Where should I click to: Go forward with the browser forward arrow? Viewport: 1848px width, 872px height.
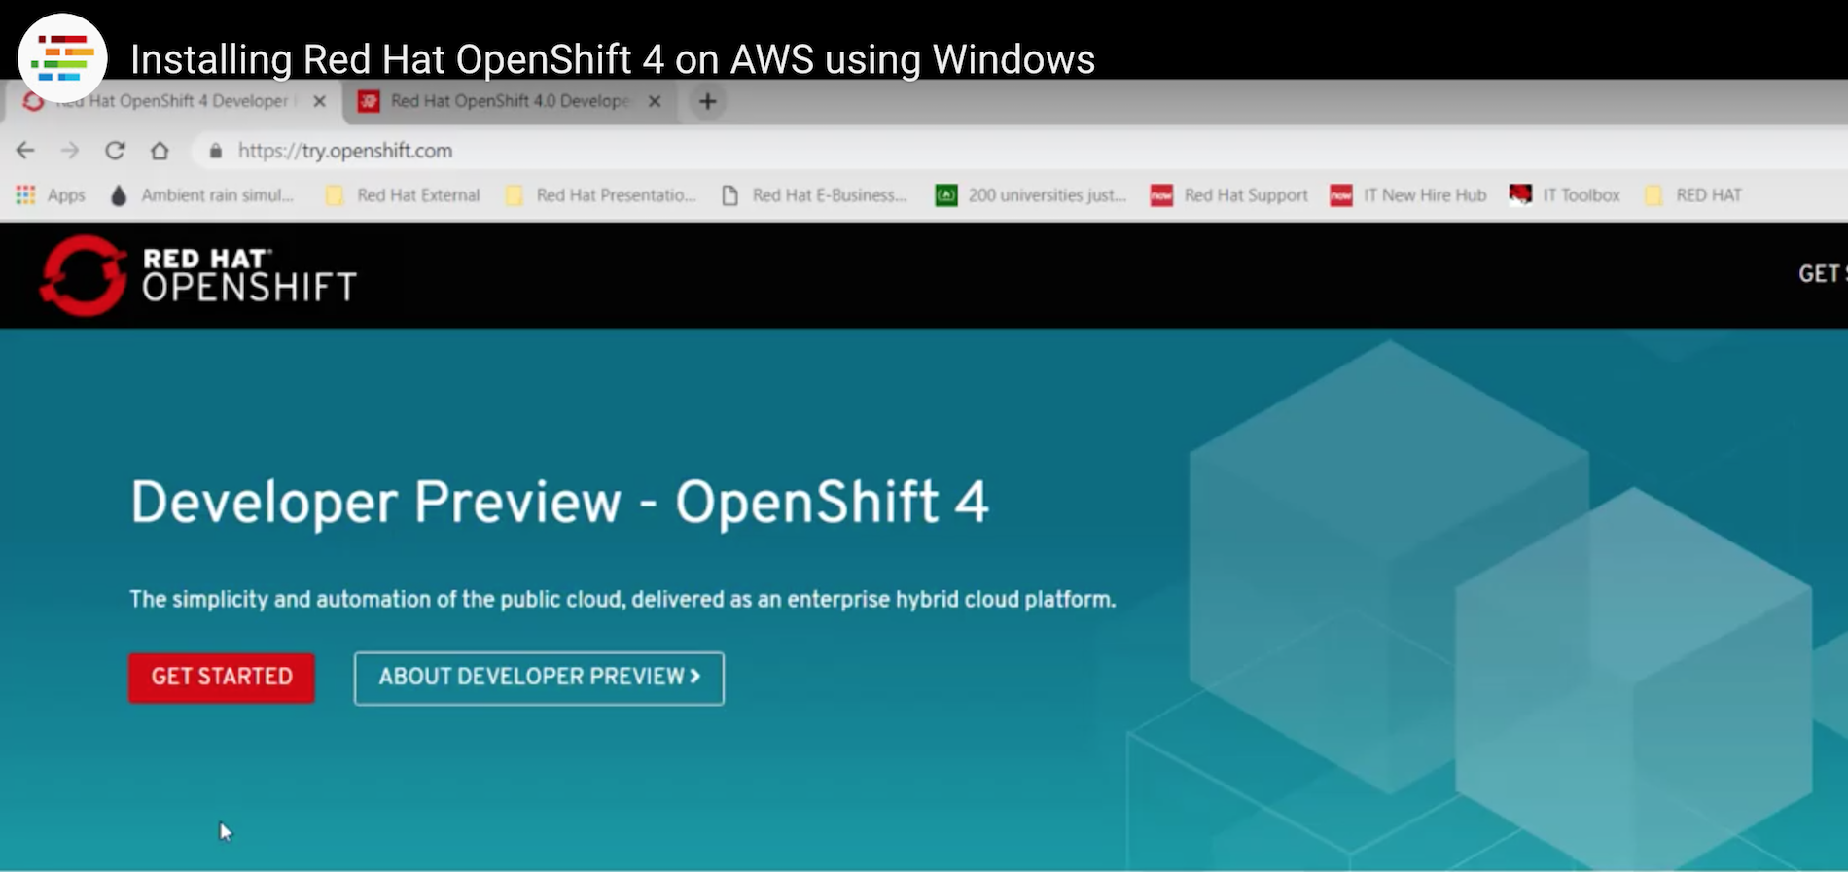point(70,151)
